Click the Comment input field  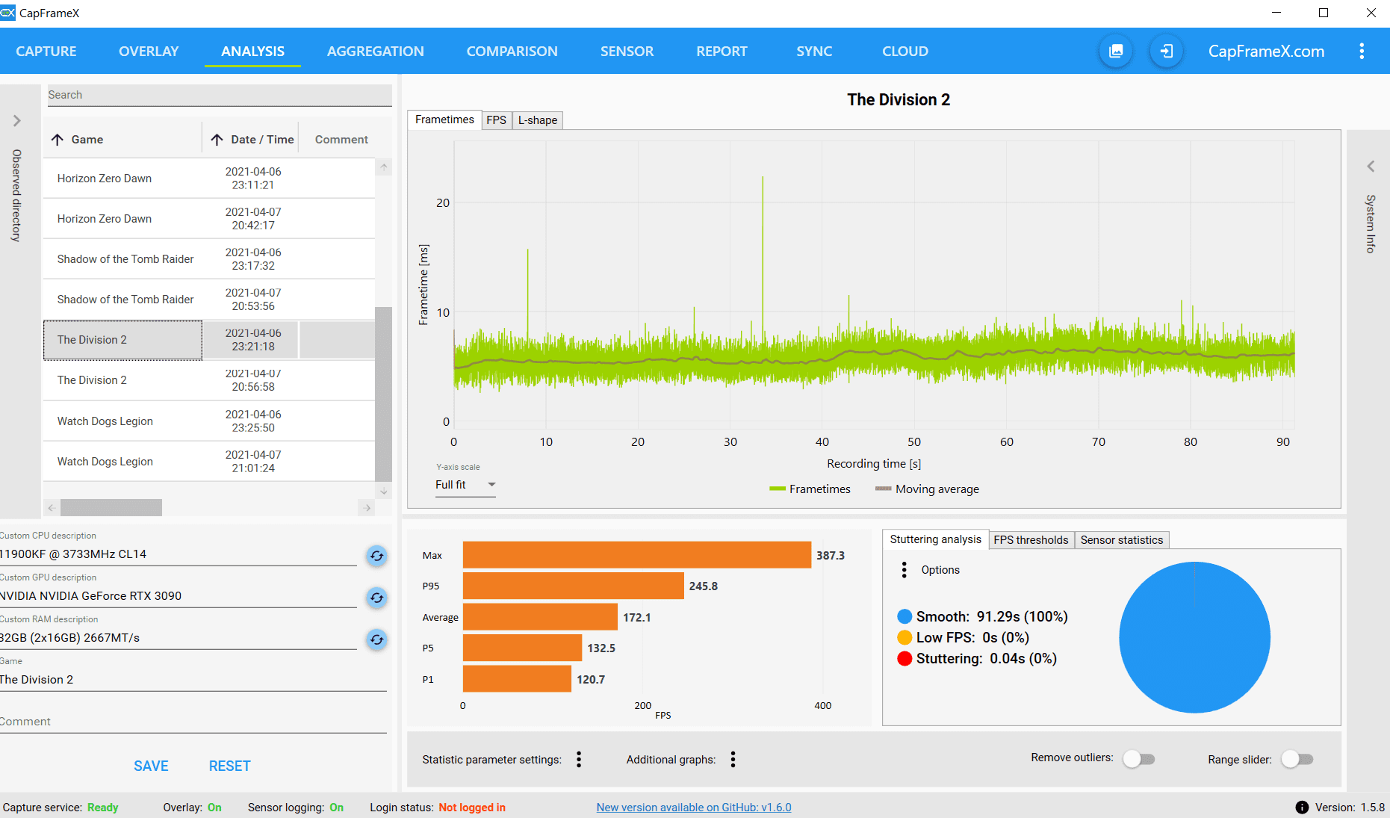click(x=193, y=722)
